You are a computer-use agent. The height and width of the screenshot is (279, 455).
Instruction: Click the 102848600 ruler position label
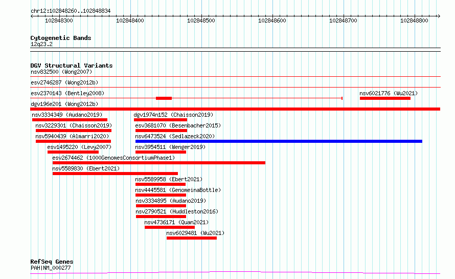[272, 20]
